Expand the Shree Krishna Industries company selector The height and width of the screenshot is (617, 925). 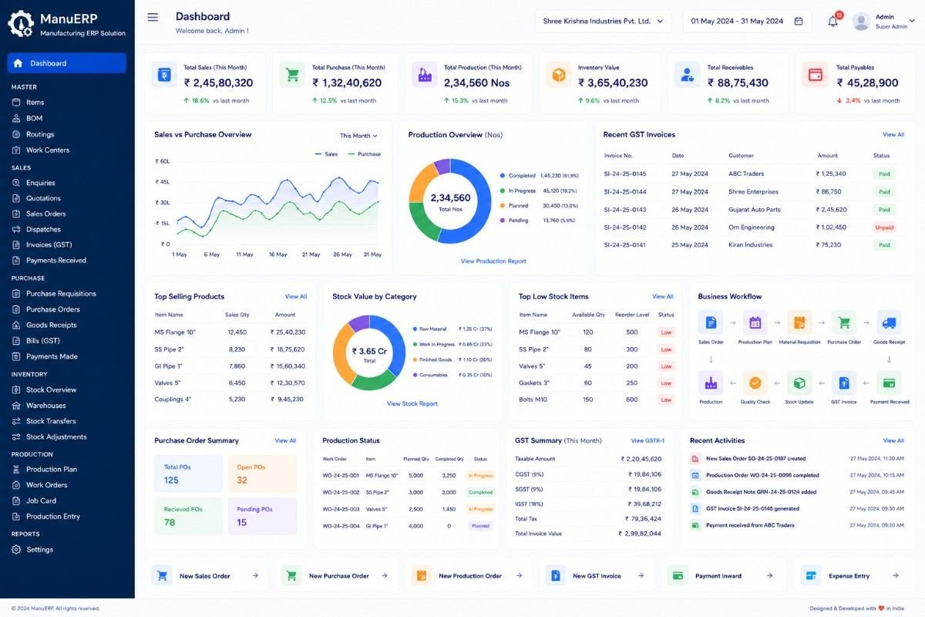pos(604,21)
